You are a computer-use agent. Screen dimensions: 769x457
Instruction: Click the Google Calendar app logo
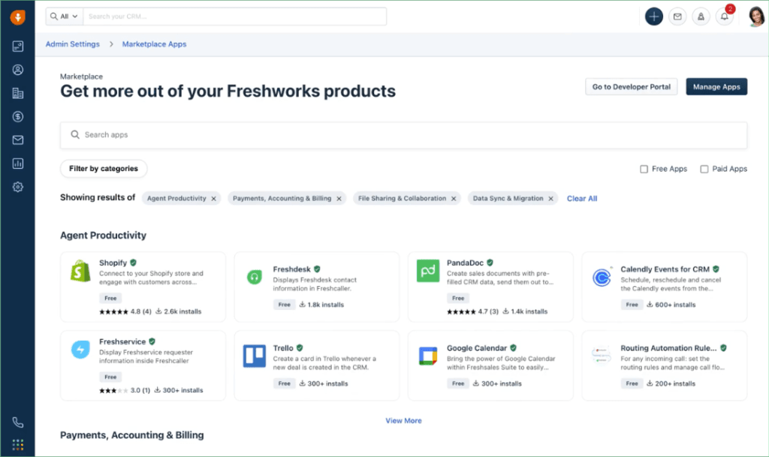click(x=427, y=356)
